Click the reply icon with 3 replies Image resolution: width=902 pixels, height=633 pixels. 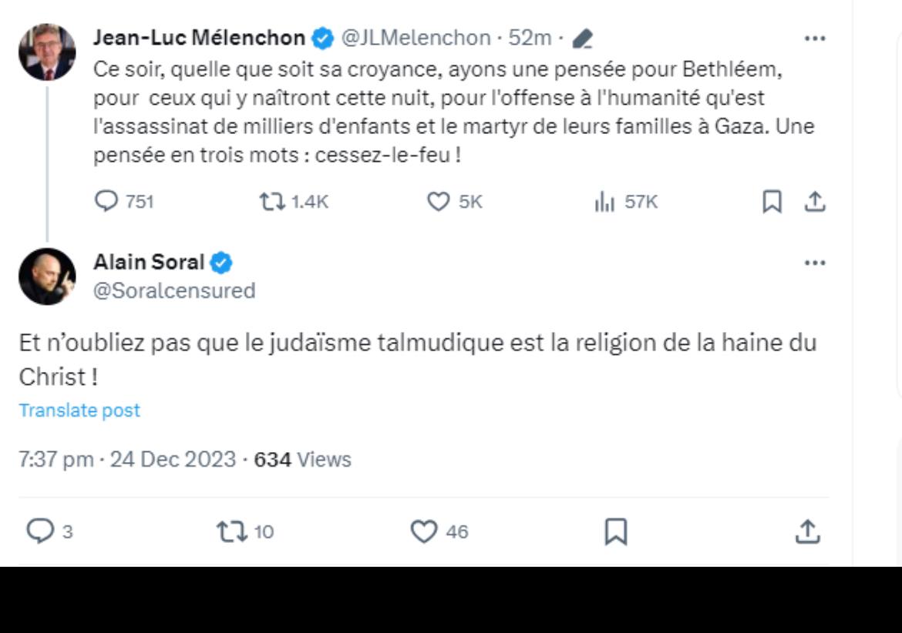(39, 531)
